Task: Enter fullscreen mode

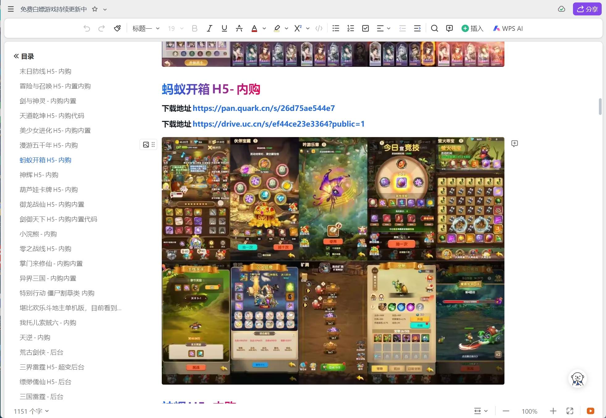Action: pos(570,411)
